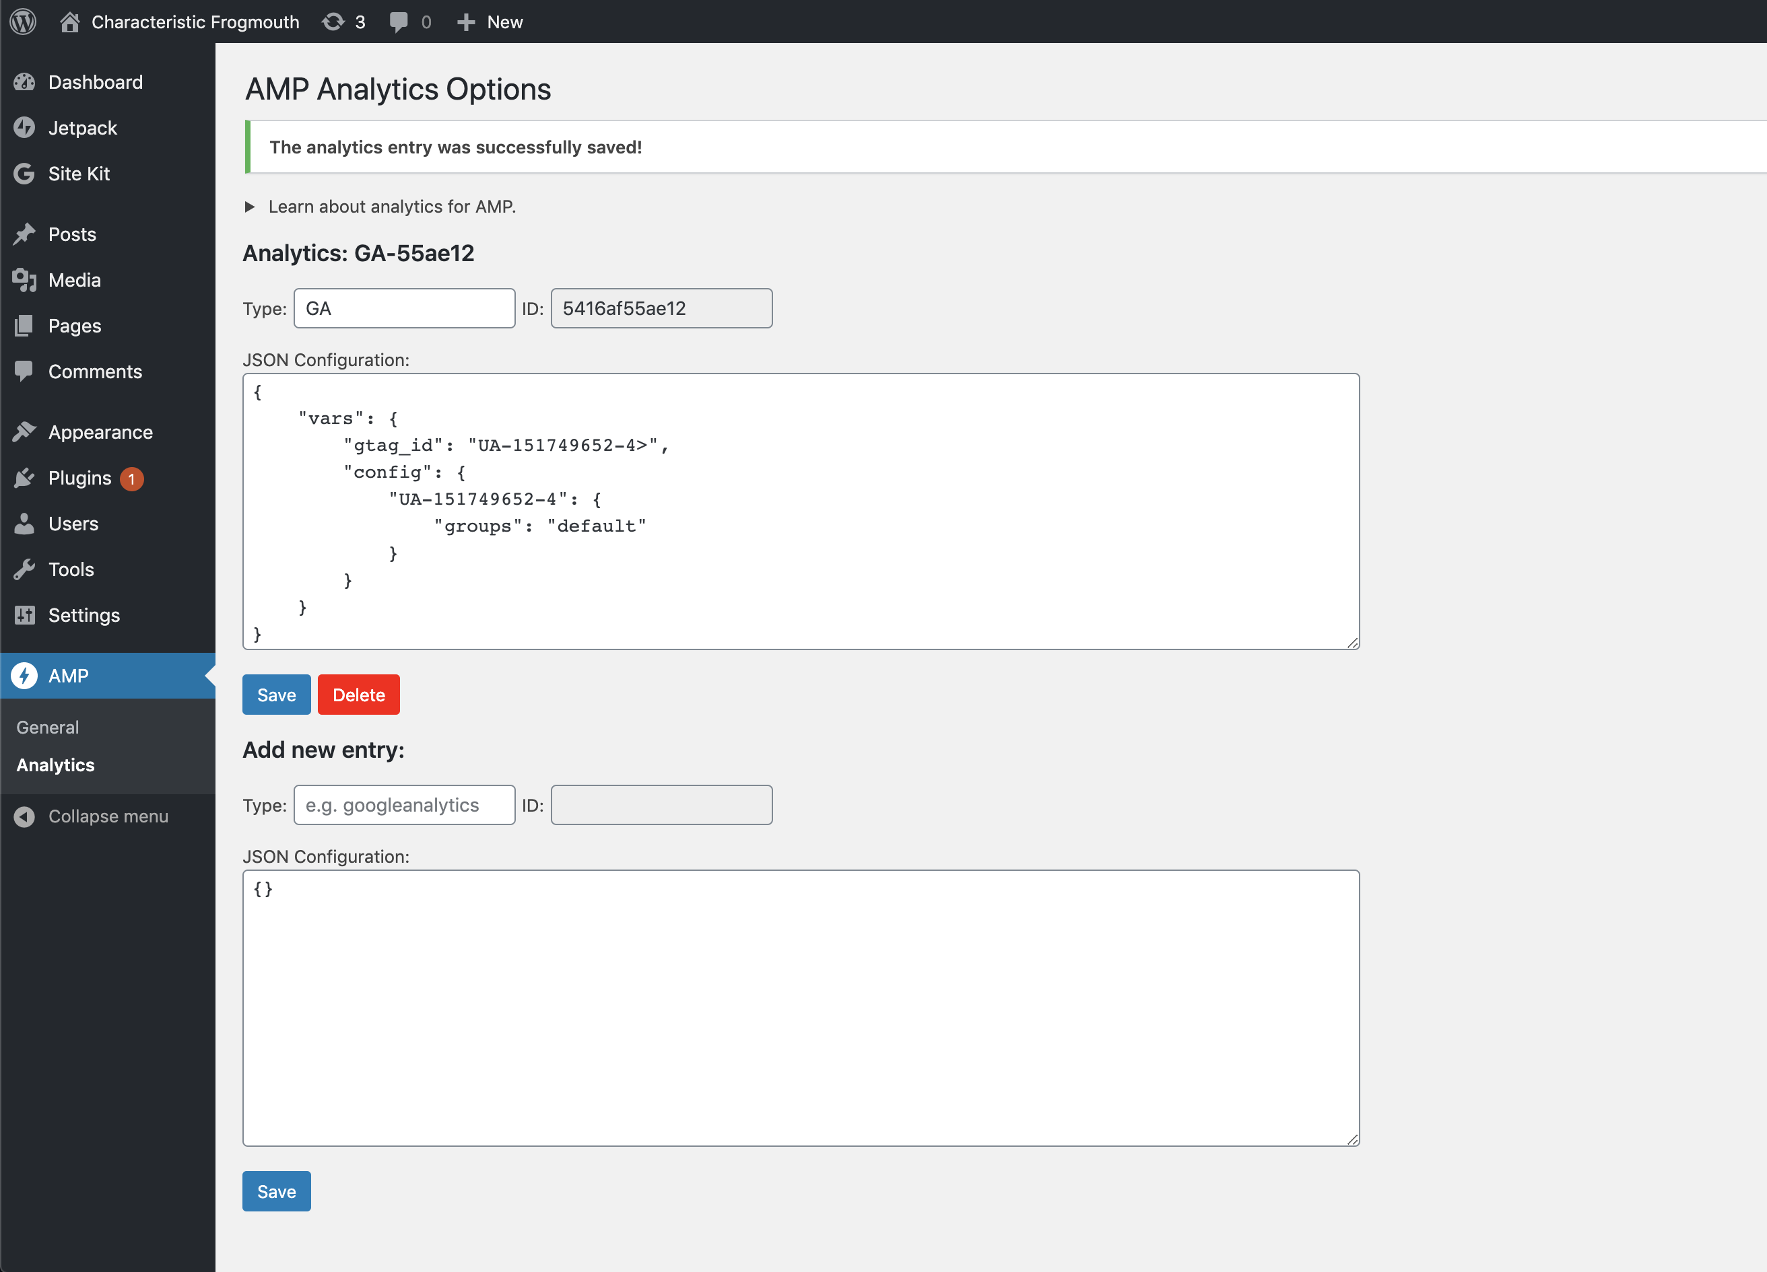Image resolution: width=1767 pixels, height=1272 pixels.
Task: Save the new analytics entry
Action: [x=277, y=1191]
